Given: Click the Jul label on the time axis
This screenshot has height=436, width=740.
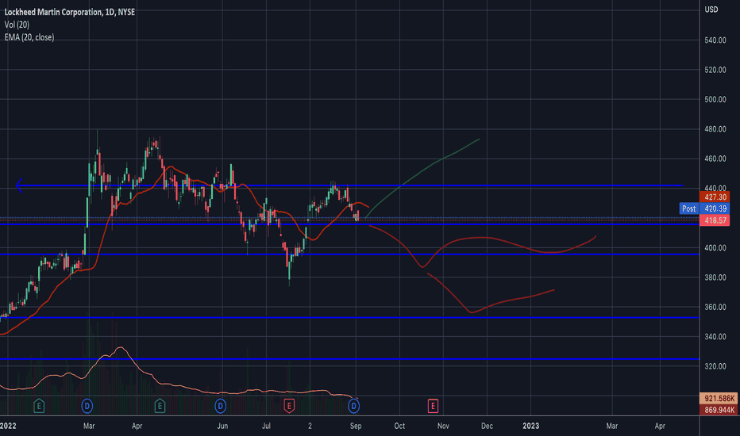Looking at the screenshot, I should coord(266,426).
